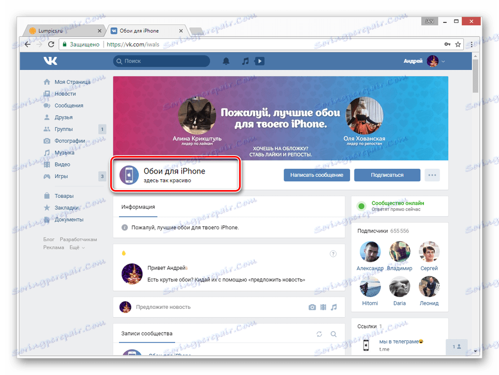Search community posts with magnifier icon
Image resolution: width=499 pixels, height=375 pixels.
tap(333, 334)
